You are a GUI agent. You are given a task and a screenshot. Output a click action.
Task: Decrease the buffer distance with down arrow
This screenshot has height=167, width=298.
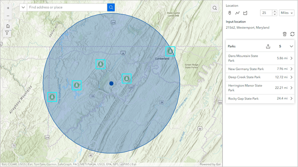point(275,14)
